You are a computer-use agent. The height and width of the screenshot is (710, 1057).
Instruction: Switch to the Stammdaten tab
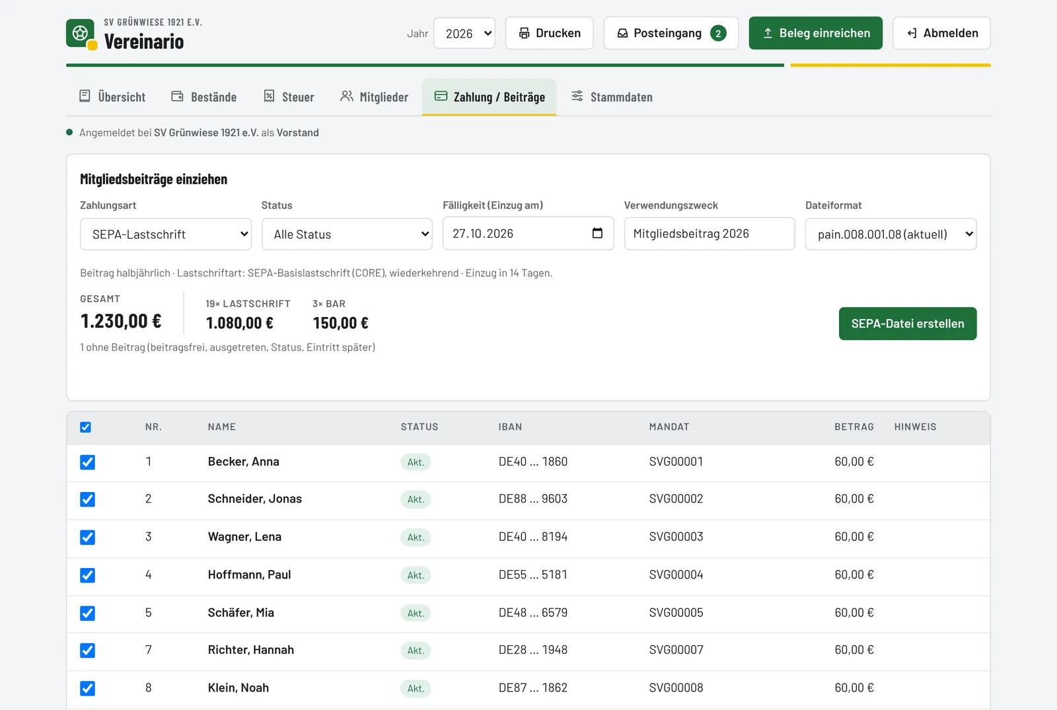pyautogui.click(x=612, y=97)
